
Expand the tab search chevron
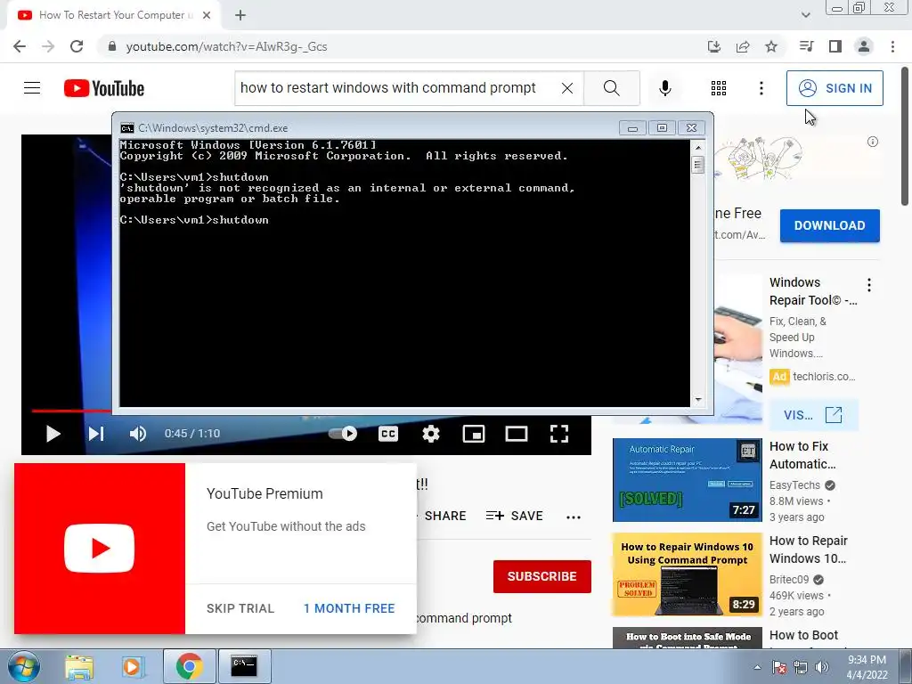(805, 15)
